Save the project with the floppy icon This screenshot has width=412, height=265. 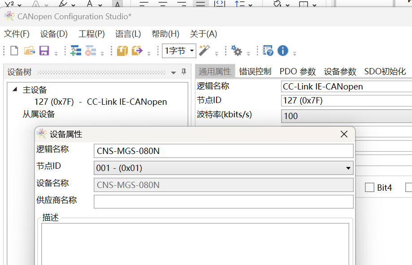(x=44, y=51)
